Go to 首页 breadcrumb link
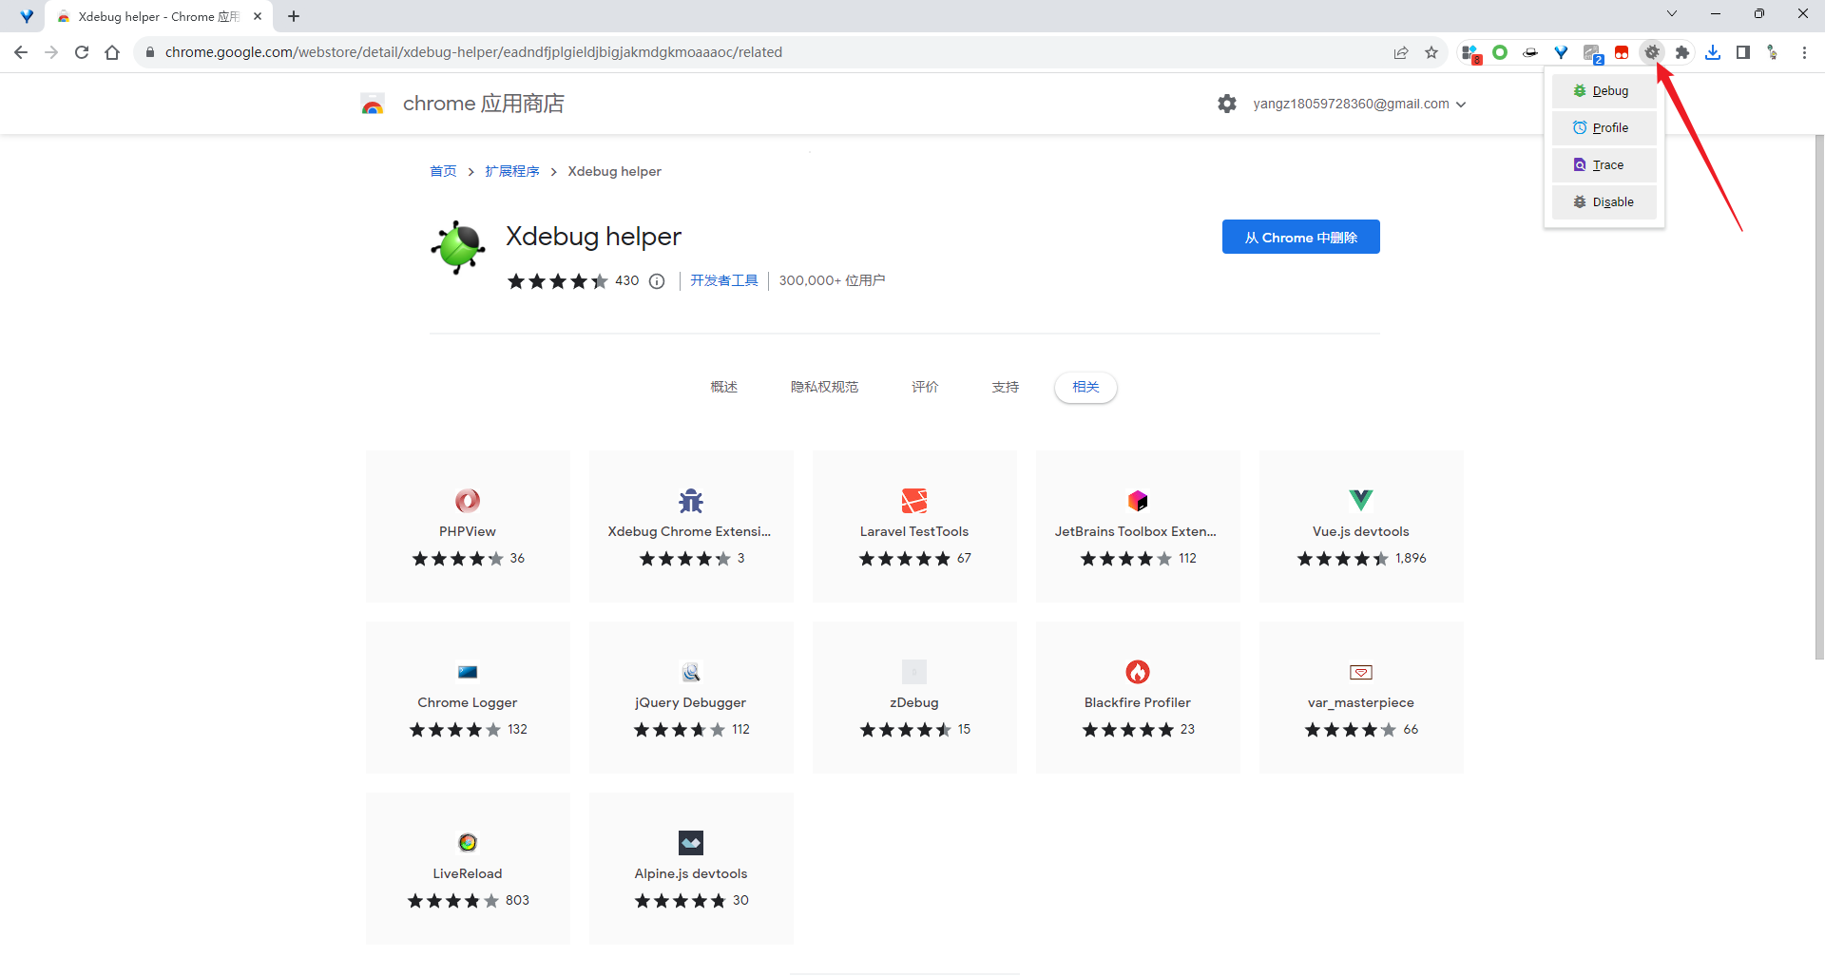The height and width of the screenshot is (976, 1825). click(443, 171)
